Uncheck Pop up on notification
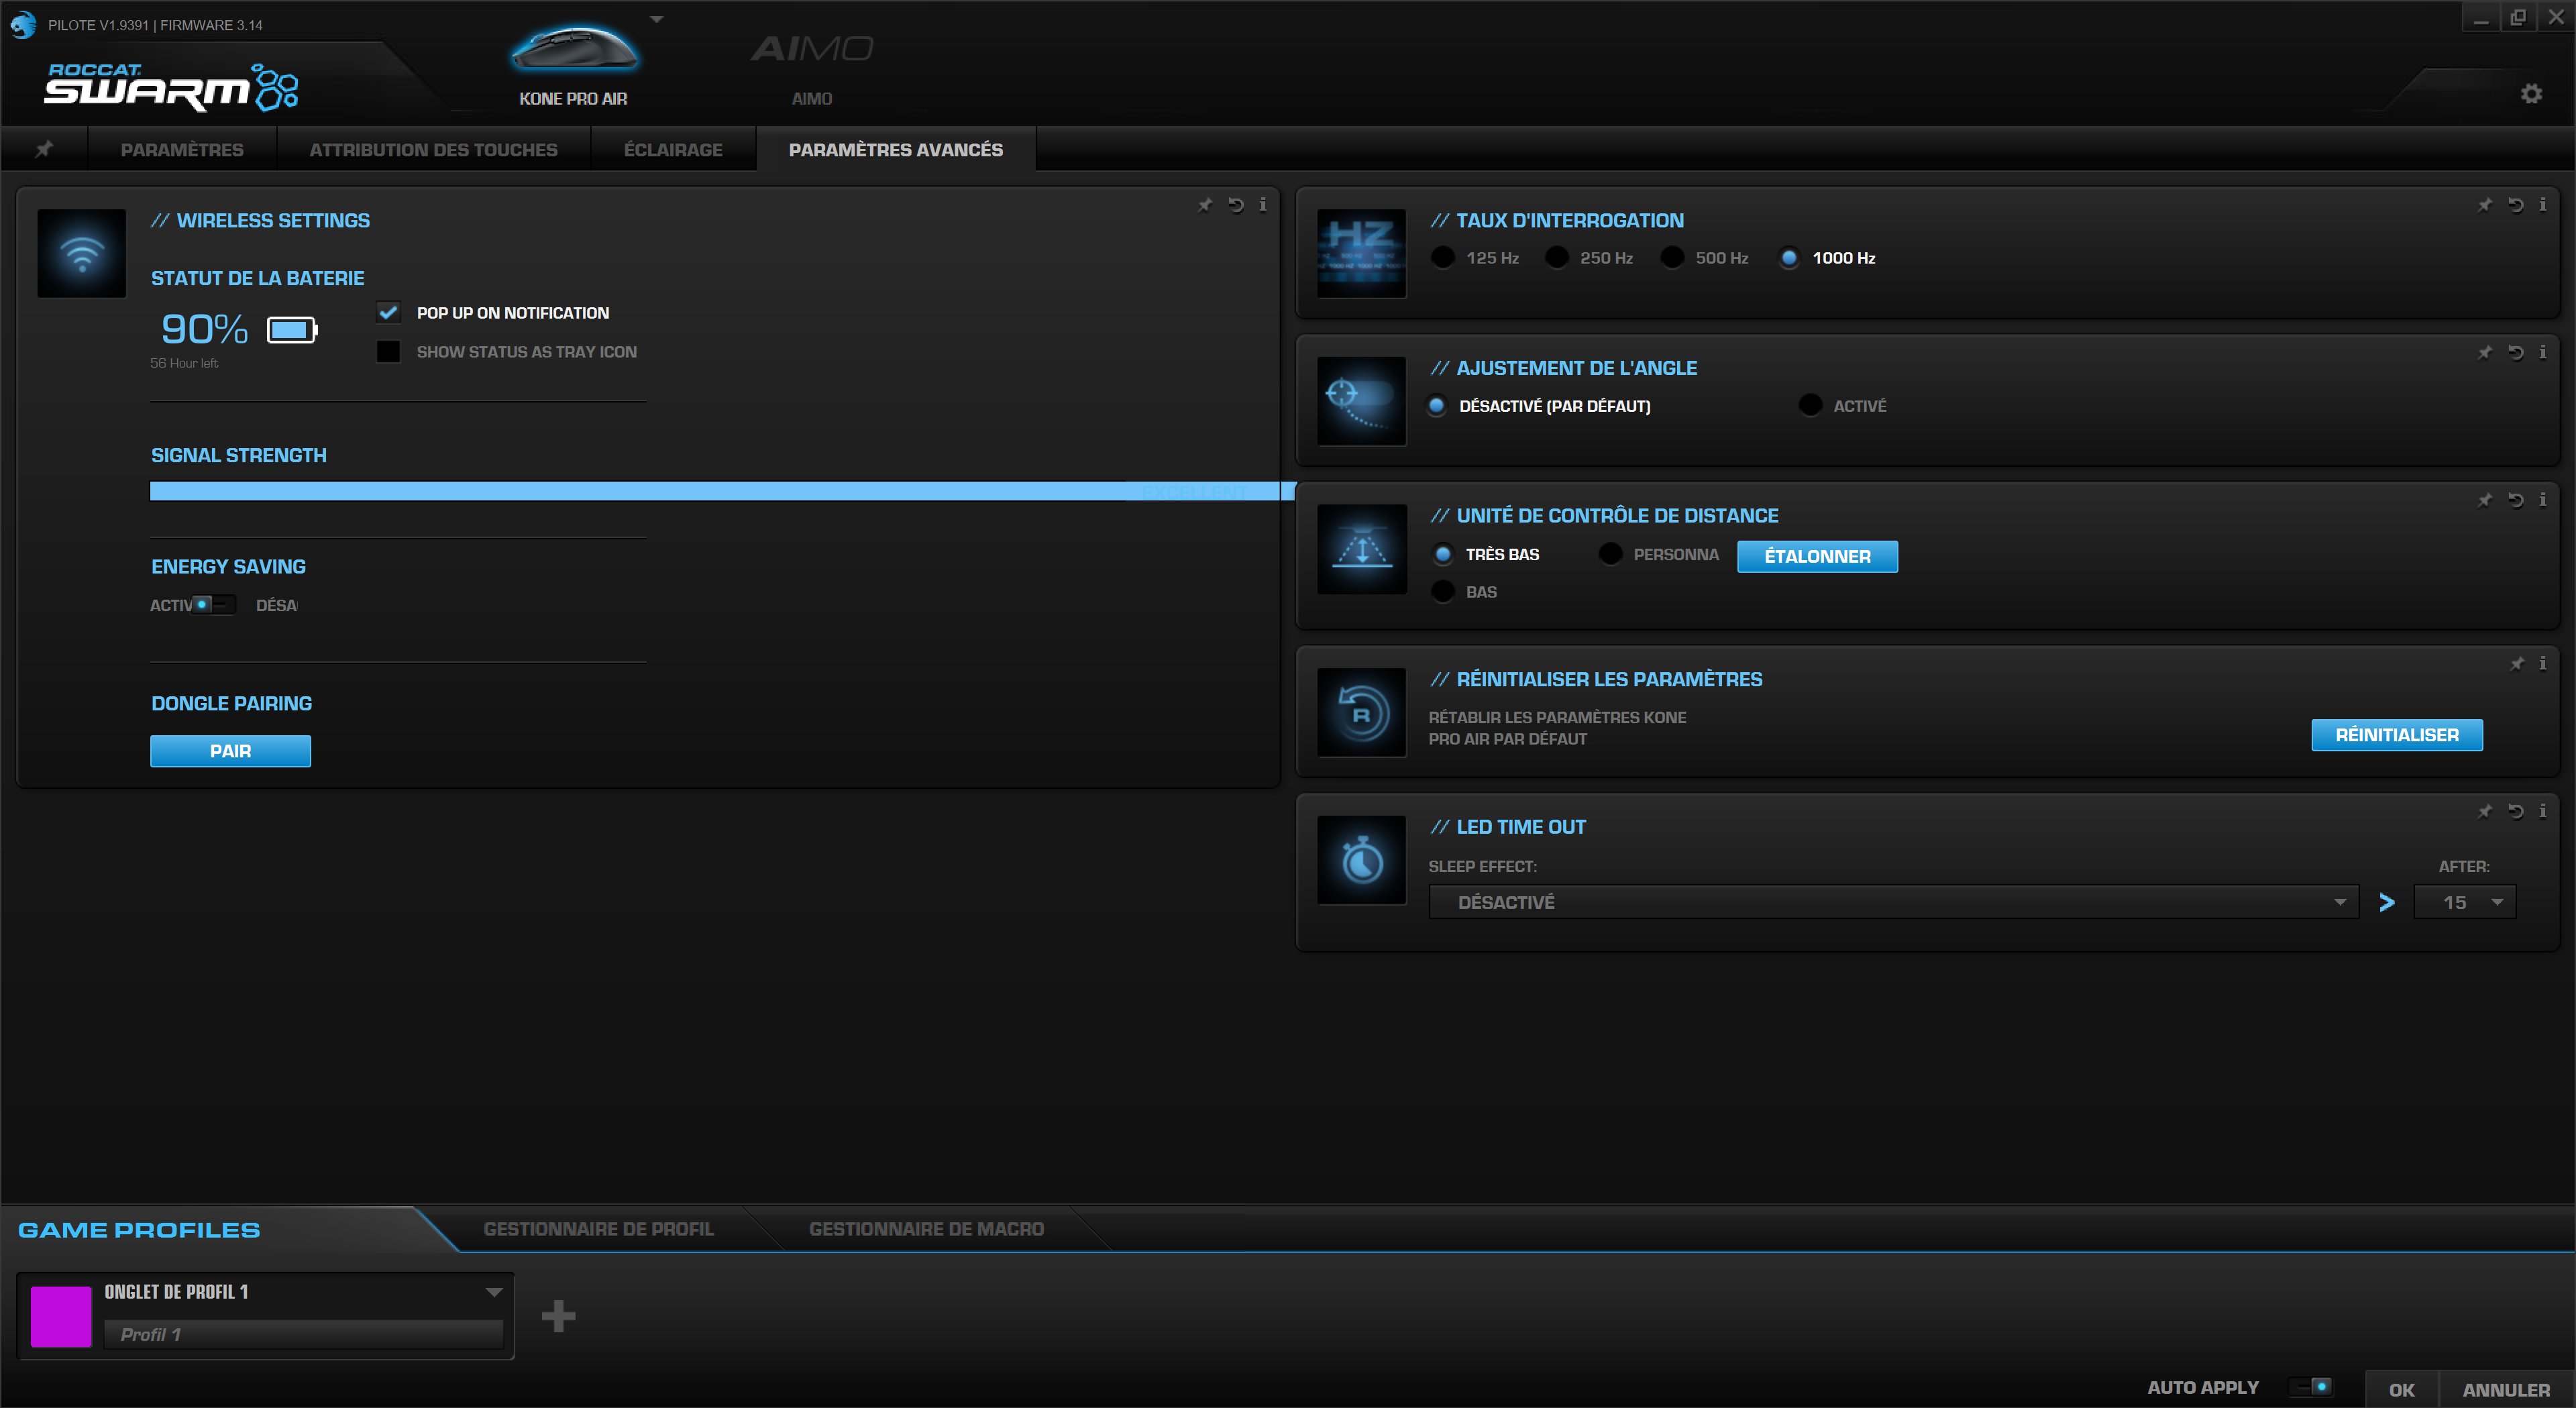 pyautogui.click(x=388, y=312)
